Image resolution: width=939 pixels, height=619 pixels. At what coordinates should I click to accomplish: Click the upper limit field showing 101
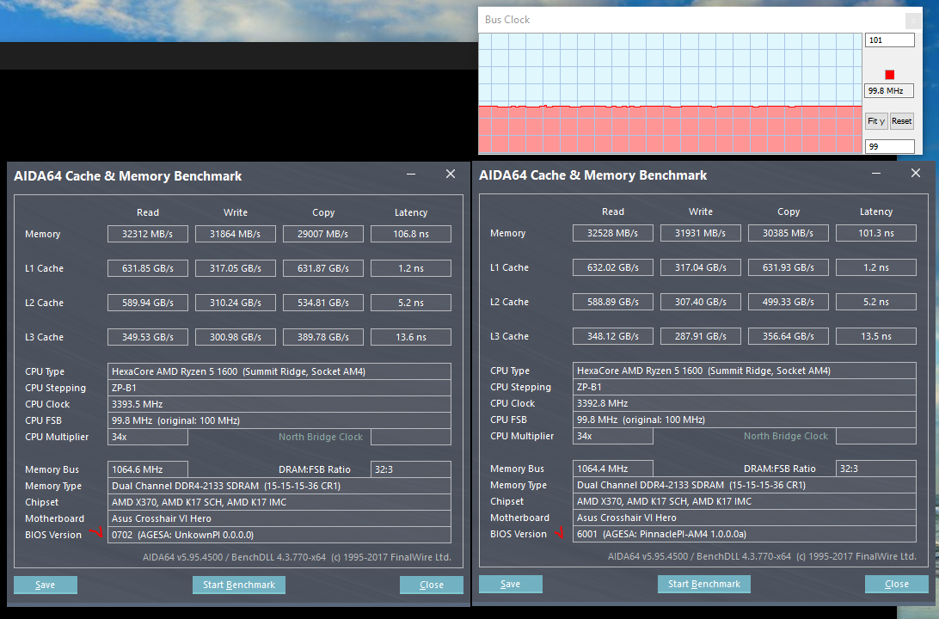tap(889, 40)
